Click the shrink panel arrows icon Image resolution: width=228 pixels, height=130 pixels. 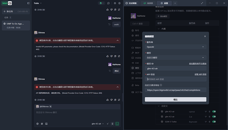202,3
